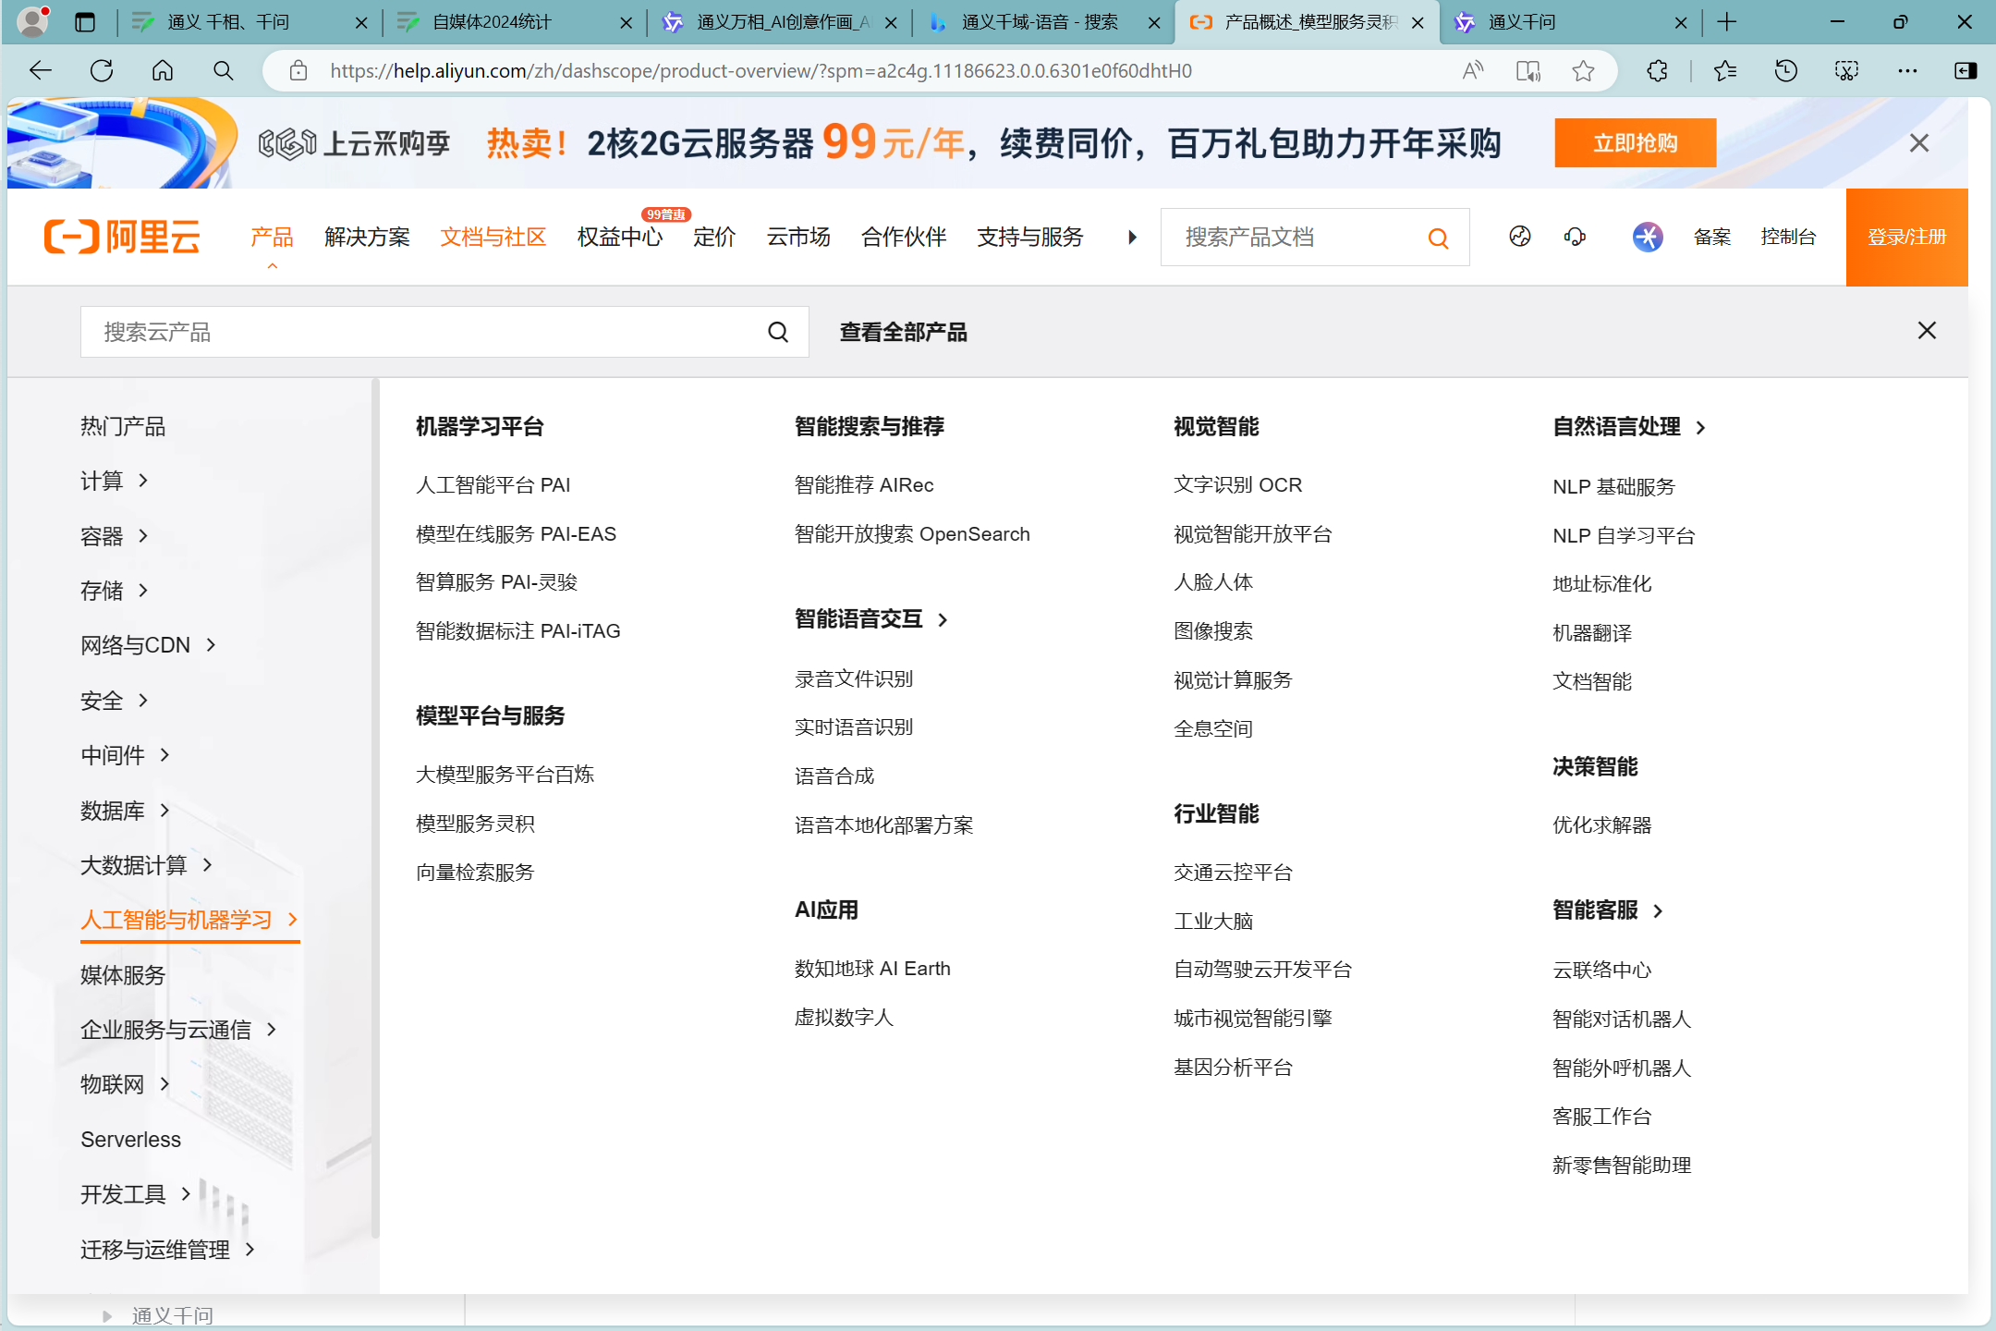Screen dimensions: 1996x1331
Task: Open browser settings ellipsis menu
Action: click(x=1907, y=70)
